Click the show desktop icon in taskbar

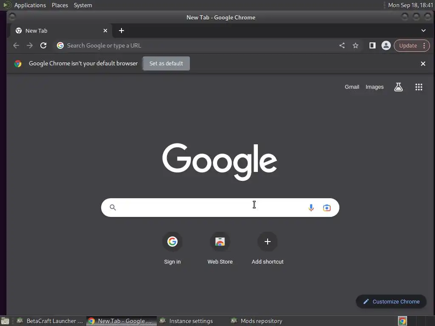click(x=5, y=321)
